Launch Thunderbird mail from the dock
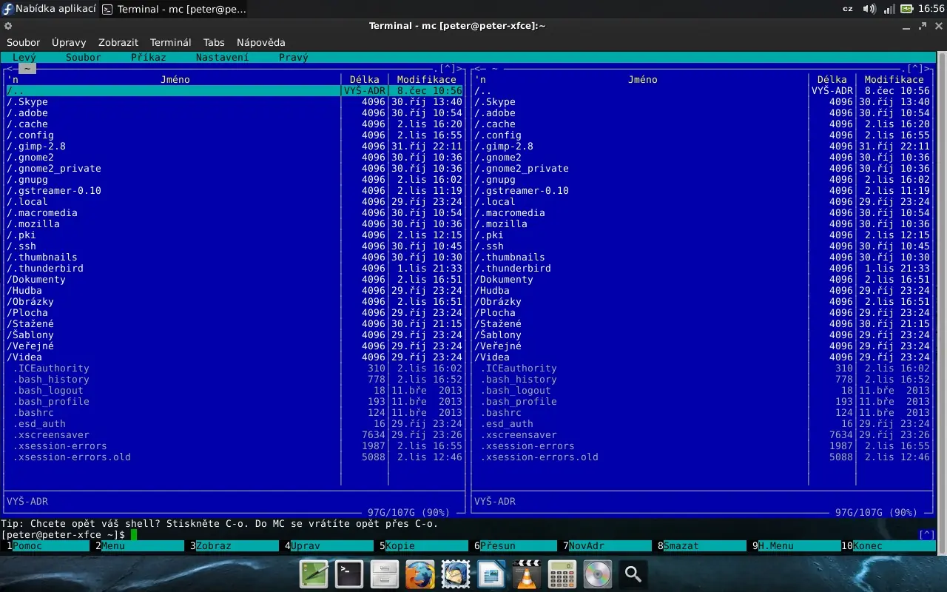This screenshot has width=947, height=592. [455, 573]
